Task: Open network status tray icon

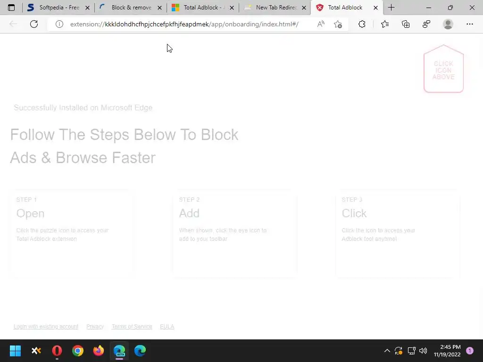Action: pyautogui.click(x=411, y=351)
